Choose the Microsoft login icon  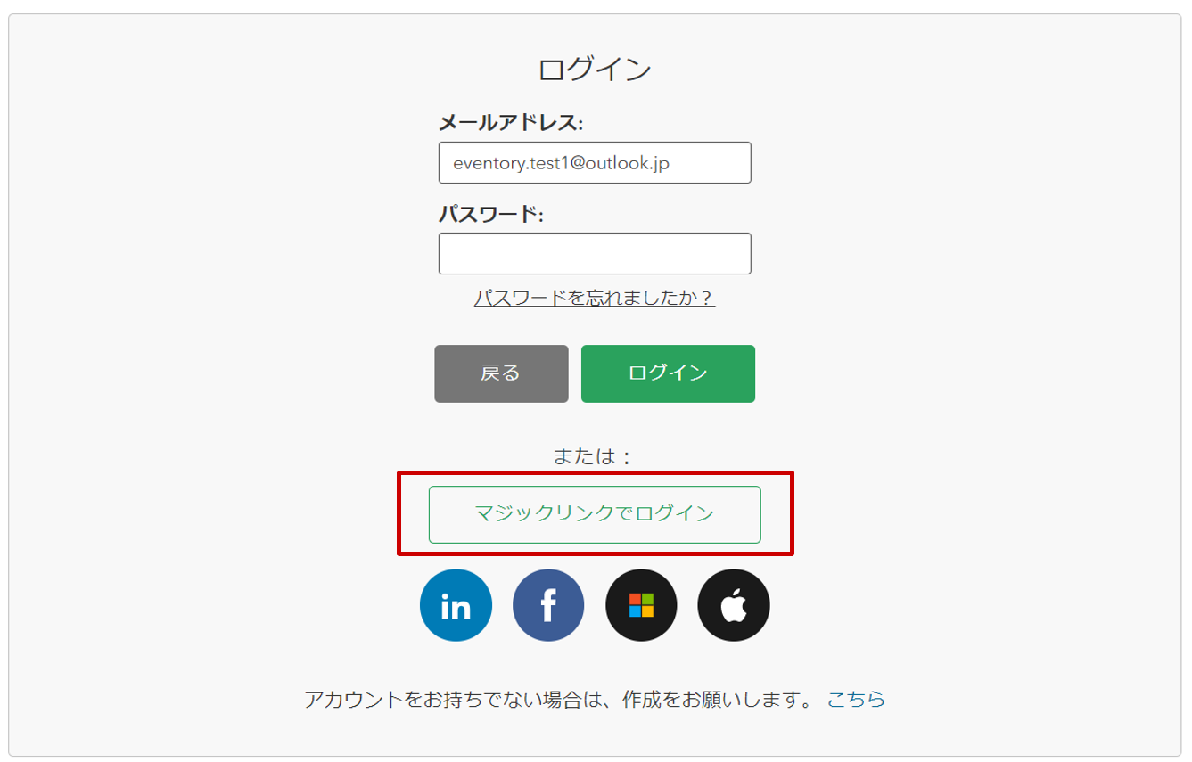pos(641,605)
